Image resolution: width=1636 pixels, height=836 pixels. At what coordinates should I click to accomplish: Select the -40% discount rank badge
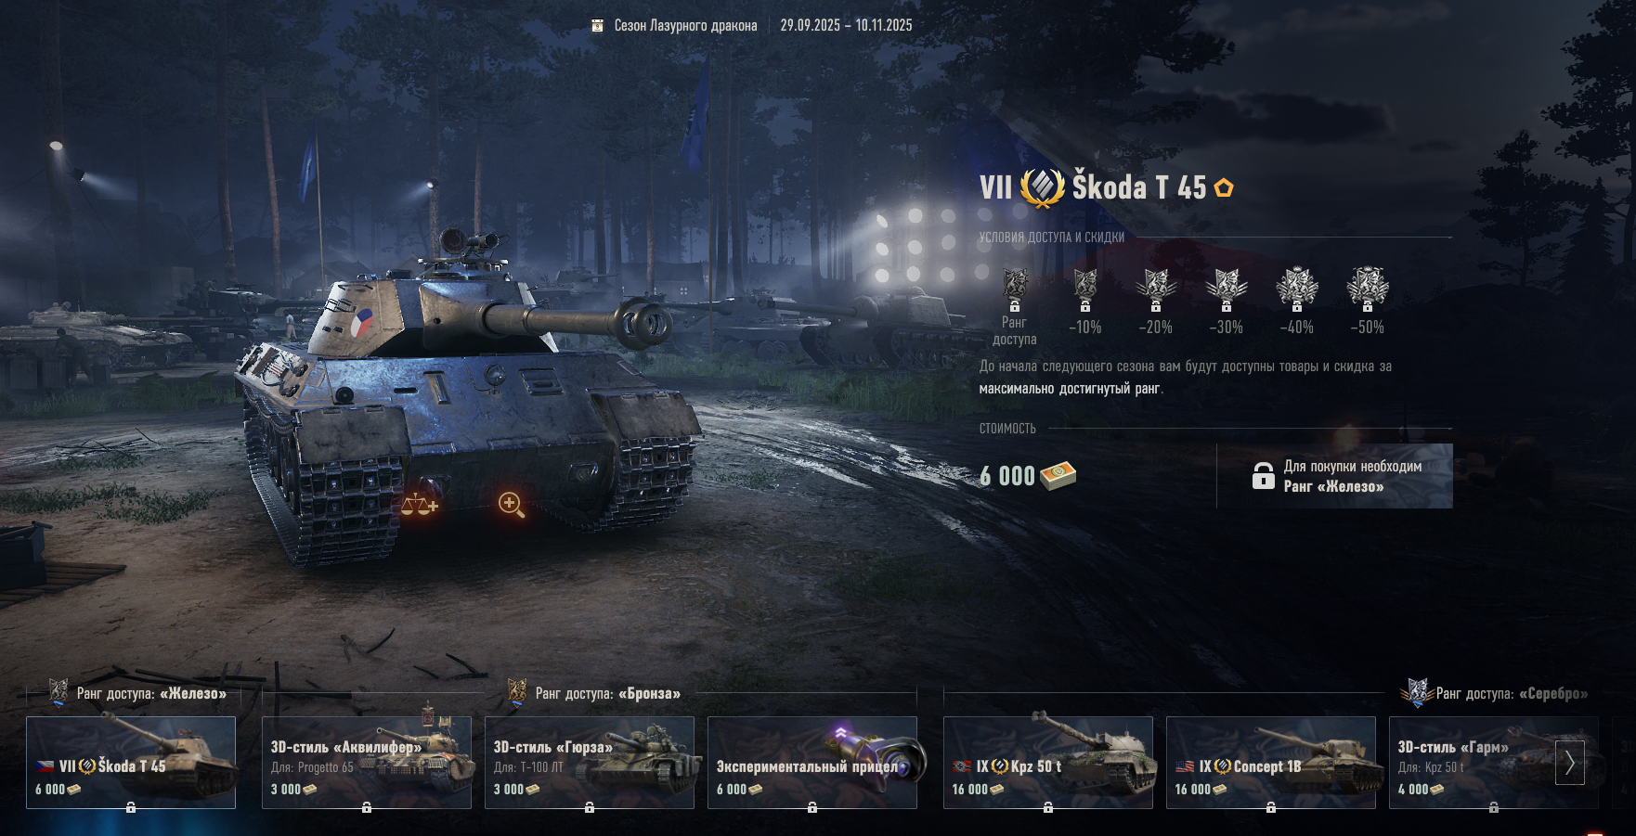pos(1297,289)
